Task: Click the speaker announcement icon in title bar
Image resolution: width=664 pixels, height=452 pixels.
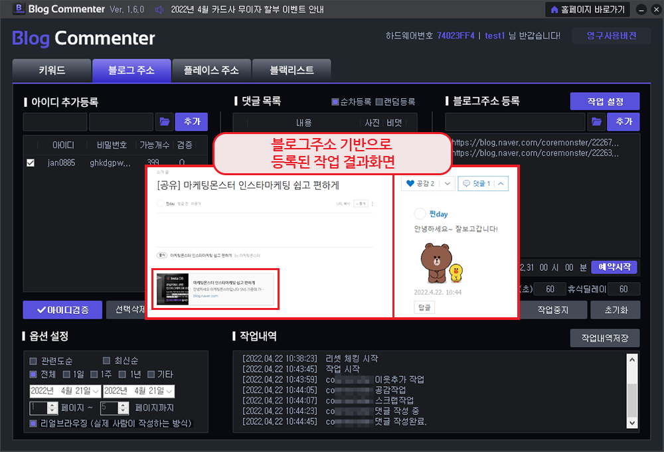Action: point(159,9)
